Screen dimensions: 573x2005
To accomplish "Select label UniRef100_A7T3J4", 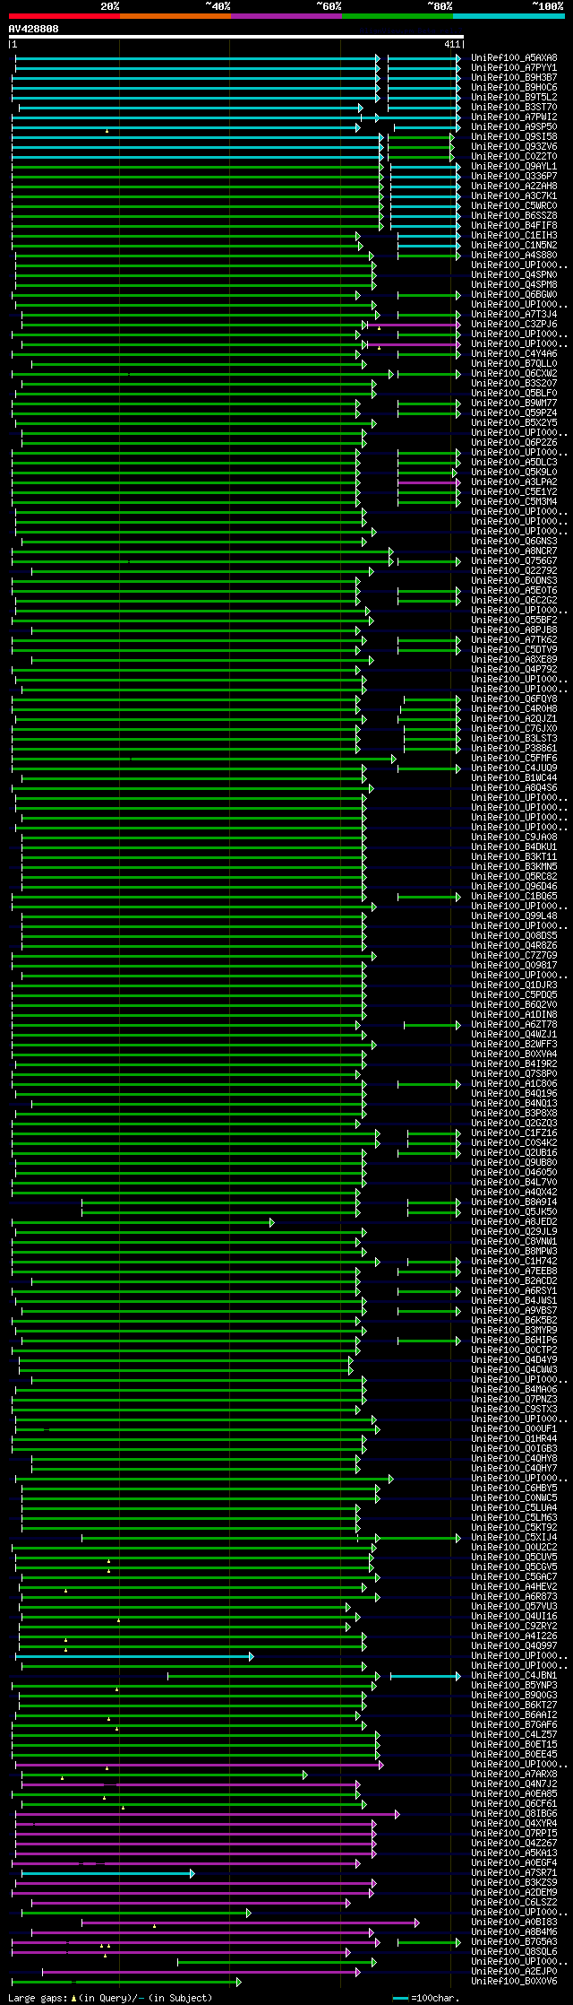I will [514, 314].
